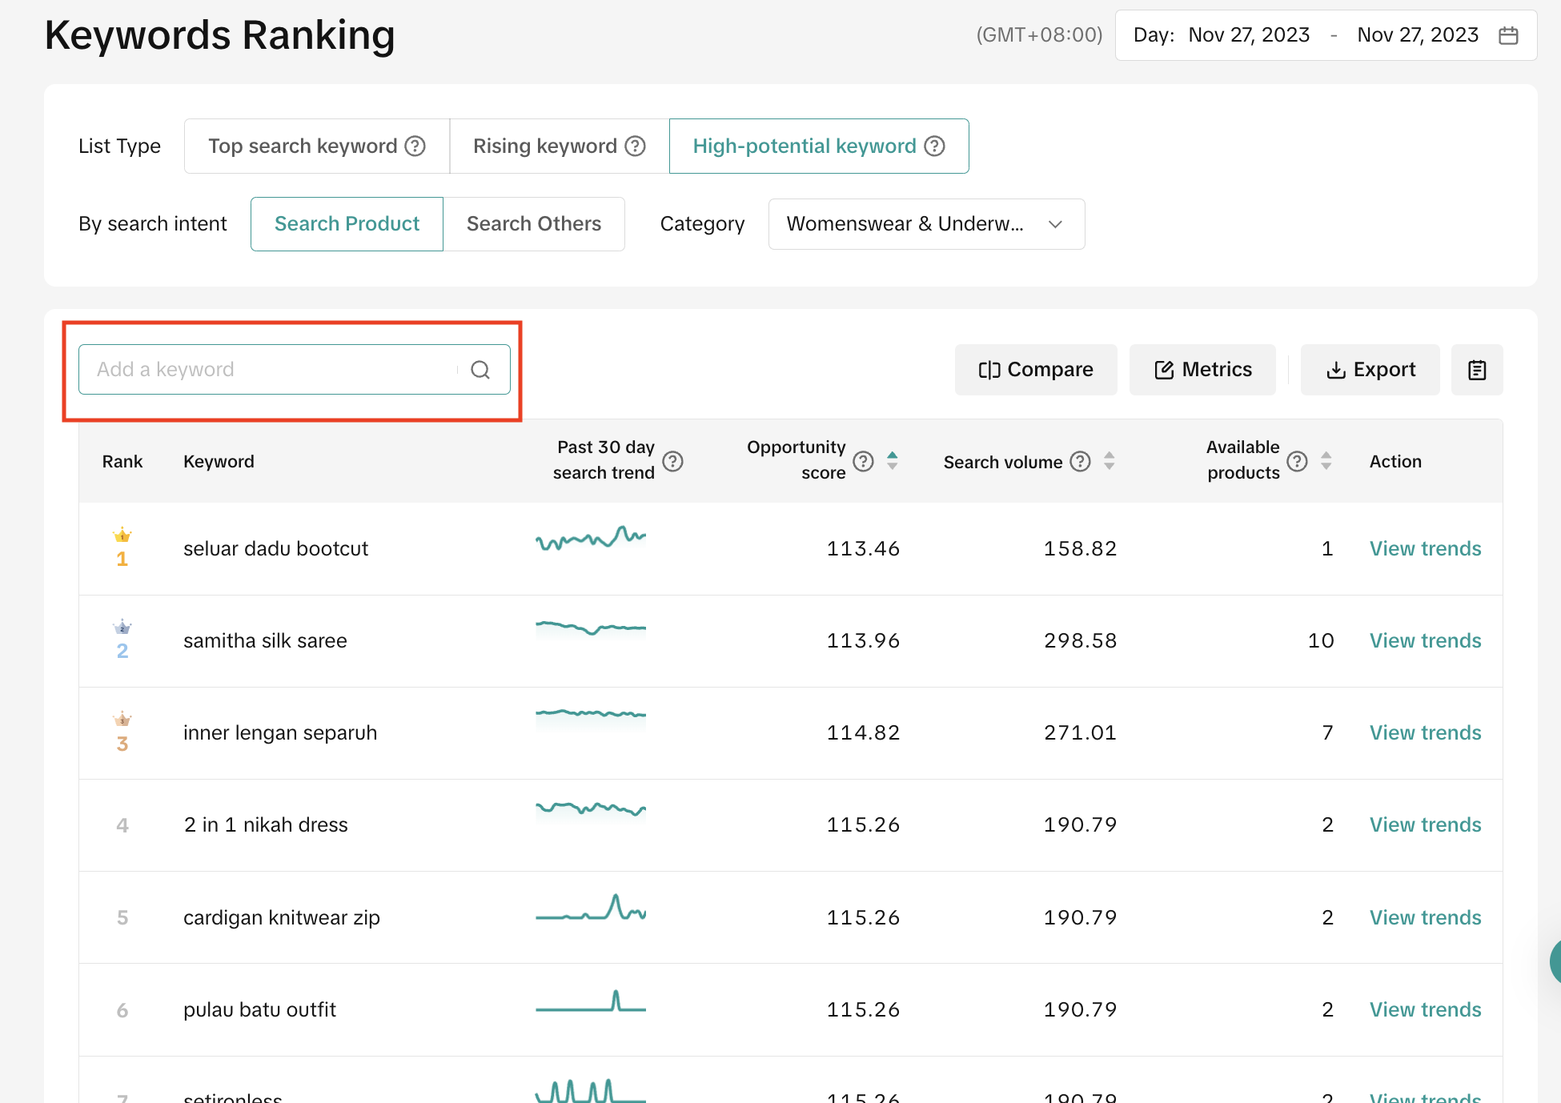Click help icon for Search volume
The width and height of the screenshot is (1561, 1103).
(x=1080, y=461)
